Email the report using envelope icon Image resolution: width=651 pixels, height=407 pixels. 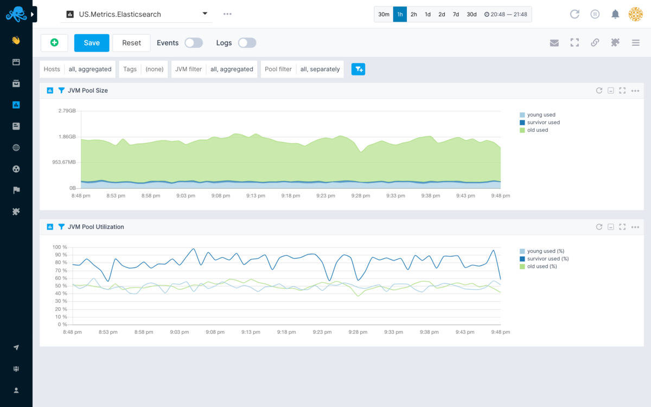point(554,43)
